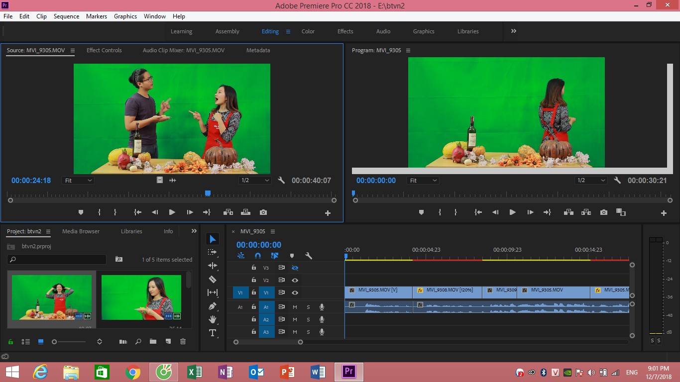Switch to Effect Controls tab
680x382 pixels.
coord(104,50)
